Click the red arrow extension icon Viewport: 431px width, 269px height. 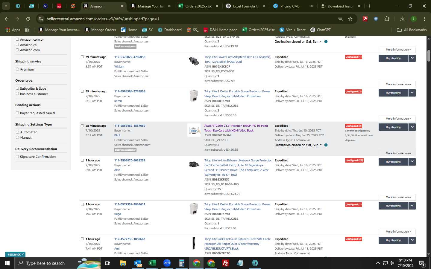click(365, 19)
